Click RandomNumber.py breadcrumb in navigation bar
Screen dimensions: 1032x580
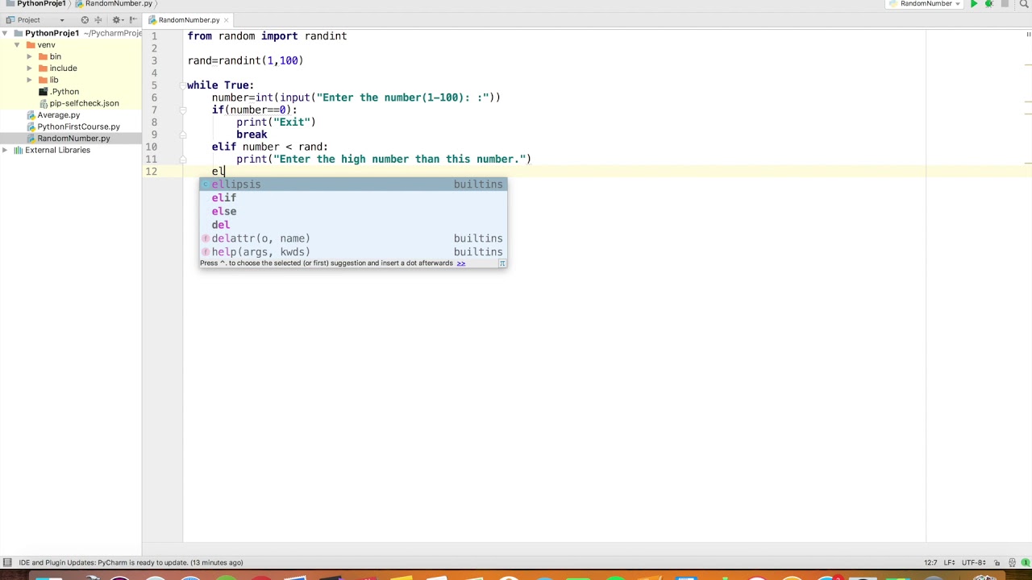point(114,3)
